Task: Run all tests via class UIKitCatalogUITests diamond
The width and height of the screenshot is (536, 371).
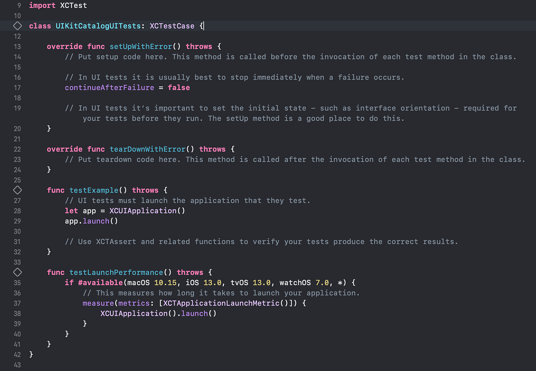Action: tap(17, 26)
